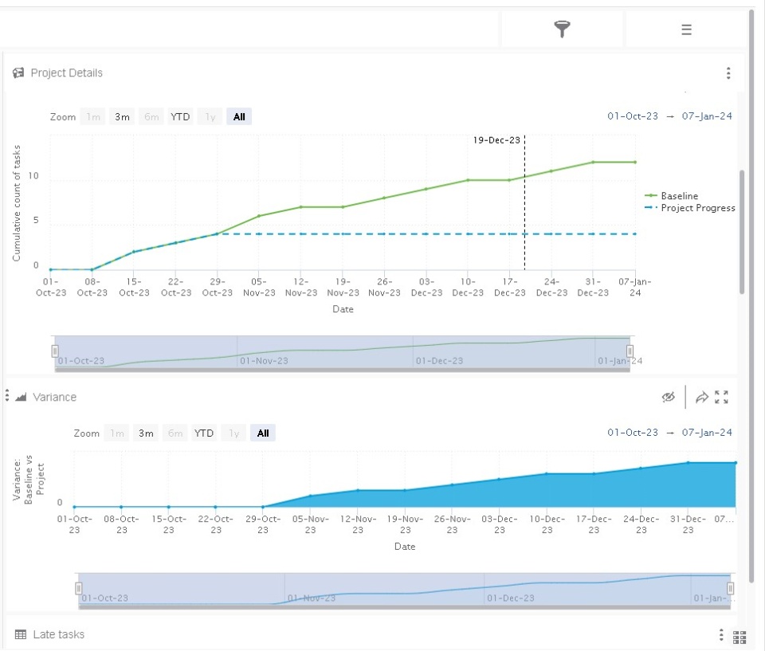Click left navigator handle in Project Details chart

coord(55,351)
